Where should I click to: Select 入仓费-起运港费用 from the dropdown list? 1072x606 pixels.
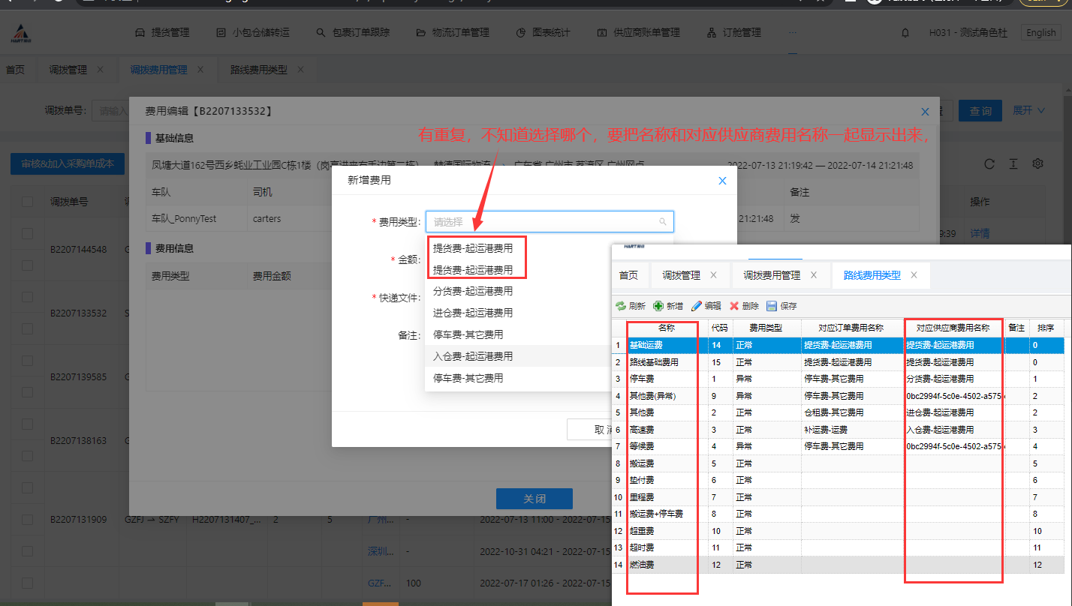coord(473,356)
